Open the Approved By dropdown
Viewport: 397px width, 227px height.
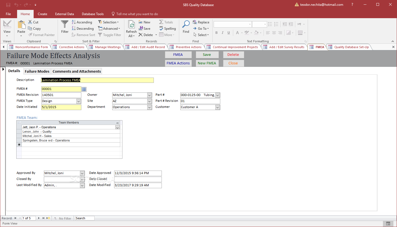(x=82, y=173)
